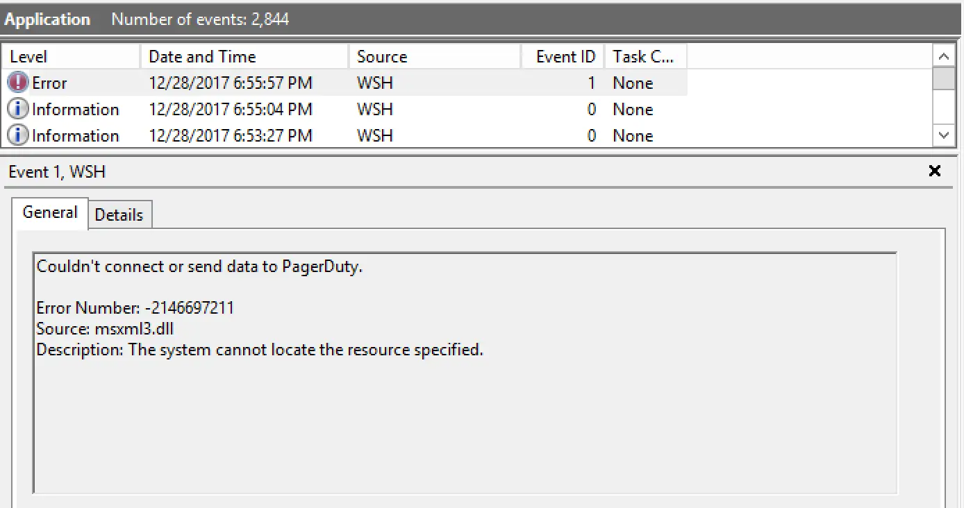Click the Information icon for the 6:55:04 PM event
Screen dimensions: 964x508
[x=17, y=109]
